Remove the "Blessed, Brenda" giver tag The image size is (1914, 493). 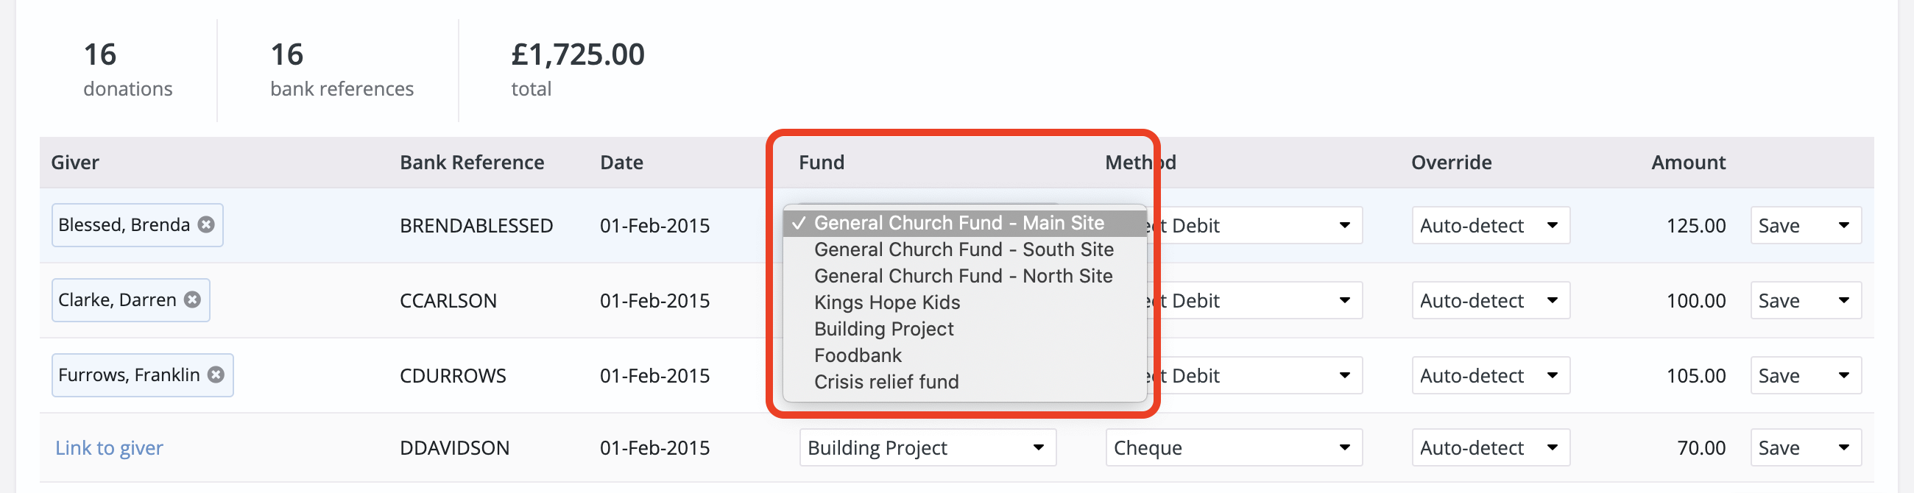(x=206, y=225)
